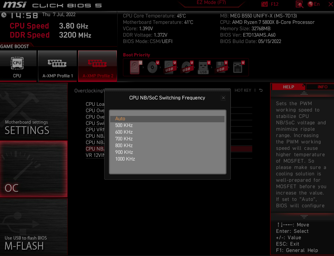Image resolution: width=334 pixels, height=256 pixels.
Task: Select the CPU Swi... row in background list
Action: coord(95,123)
